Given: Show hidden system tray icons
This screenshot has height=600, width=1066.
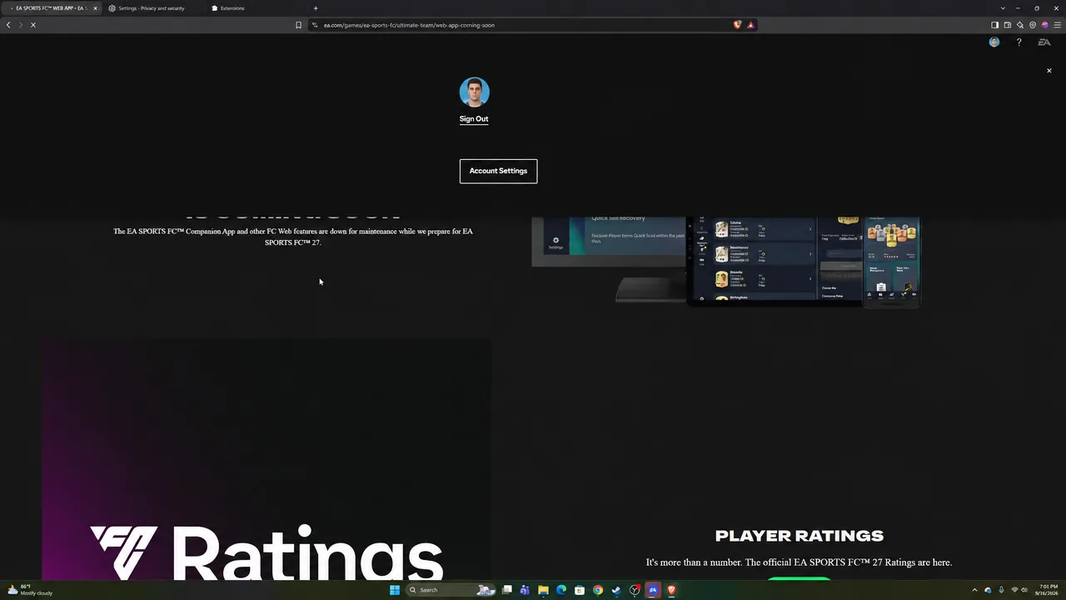Looking at the screenshot, I should click(975, 590).
